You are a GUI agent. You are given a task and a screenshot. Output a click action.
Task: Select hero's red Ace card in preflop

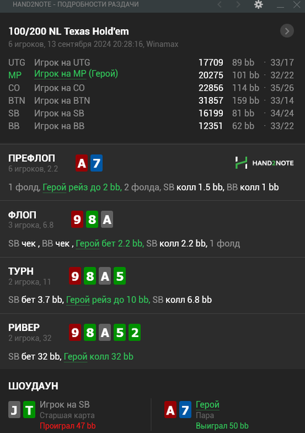tap(81, 163)
